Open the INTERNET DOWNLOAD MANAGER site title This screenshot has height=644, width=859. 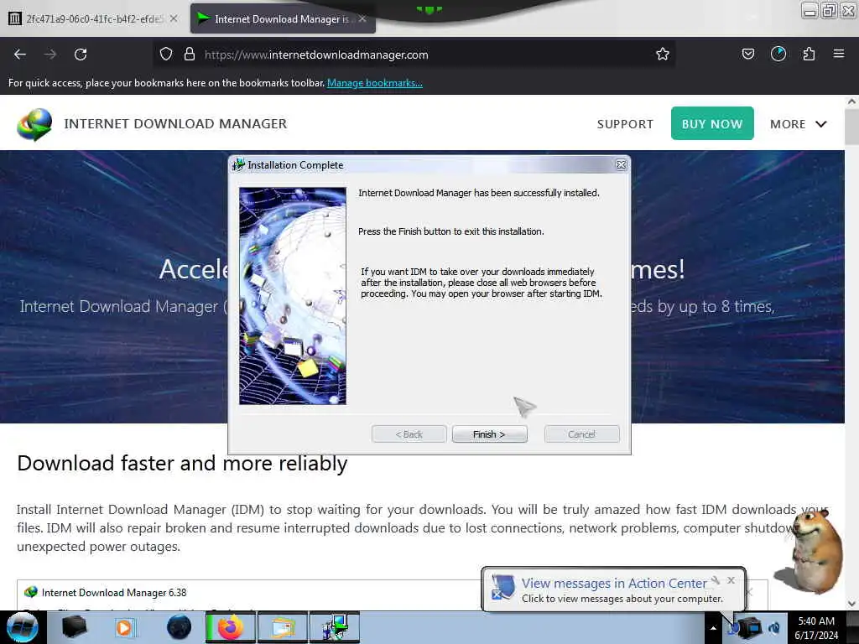point(175,124)
